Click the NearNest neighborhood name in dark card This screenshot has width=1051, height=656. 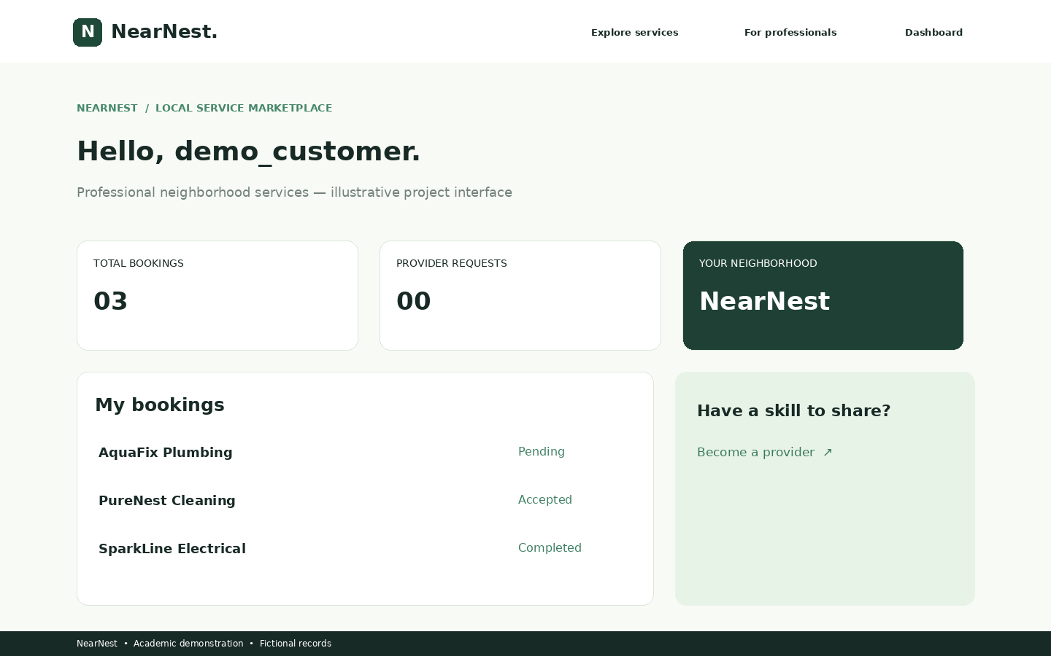765,301
